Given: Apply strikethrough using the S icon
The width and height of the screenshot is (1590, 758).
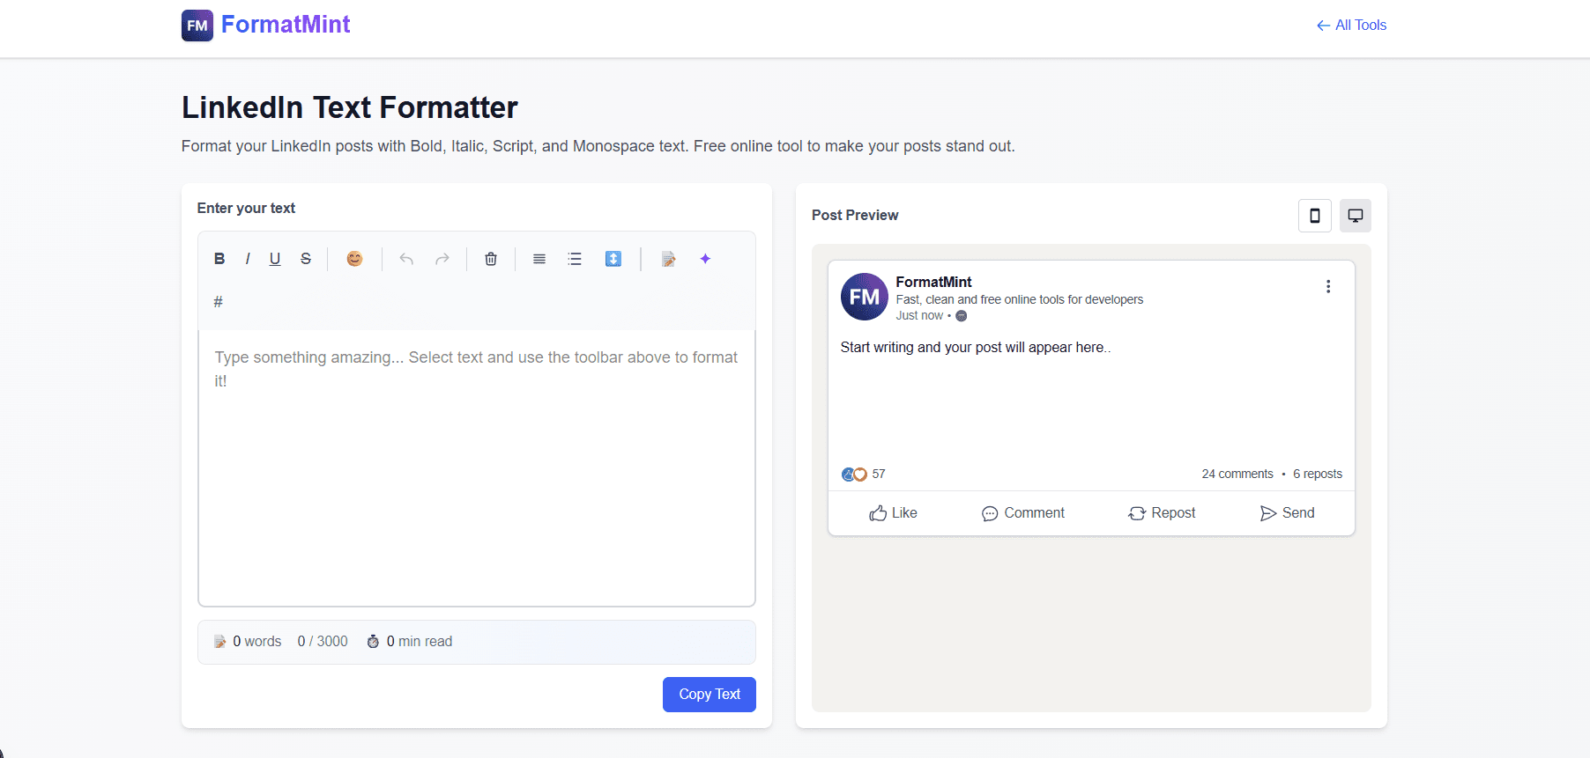Looking at the screenshot, I should (x=306, y=259).
